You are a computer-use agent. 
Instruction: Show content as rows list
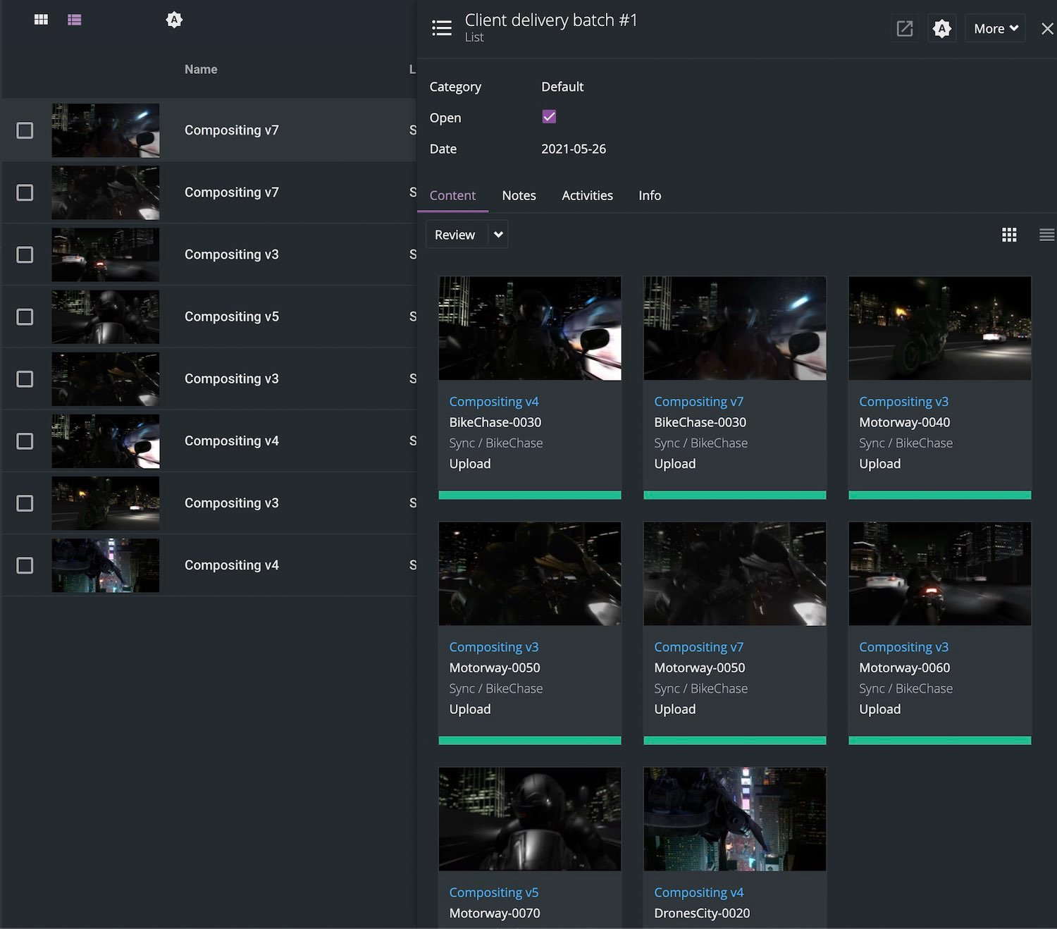click(x=1047, y=235)
